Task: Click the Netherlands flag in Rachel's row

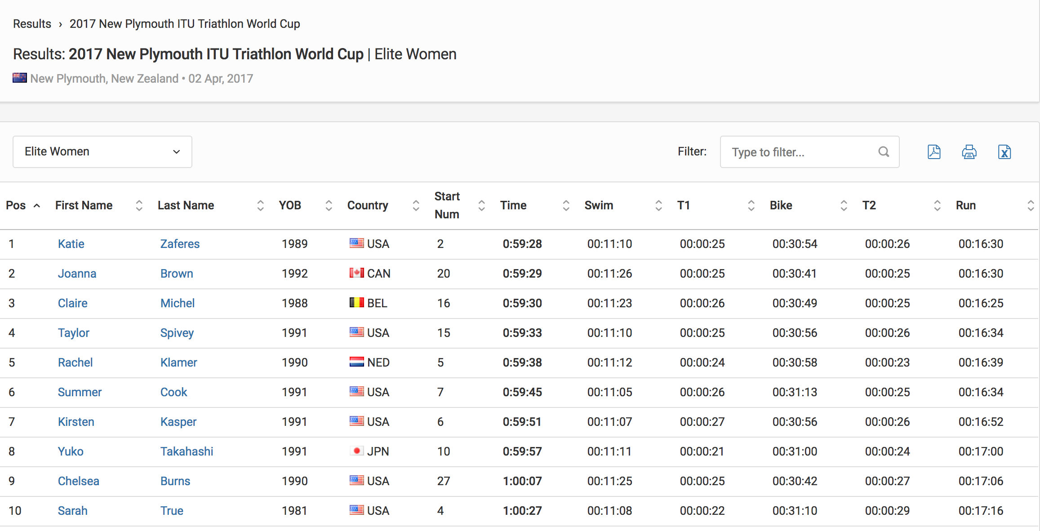Action: (x=357, y=362)
